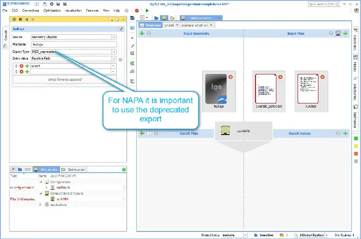Open Global System dropdown in status bar
The image size is (361, 239).
tap(326, 235)
